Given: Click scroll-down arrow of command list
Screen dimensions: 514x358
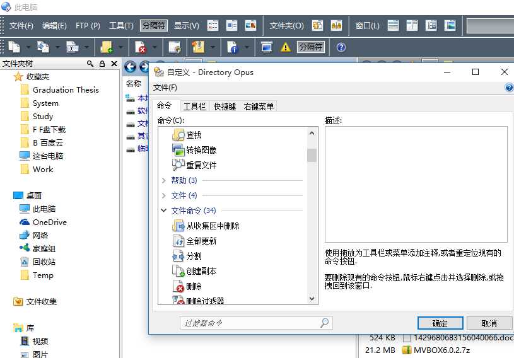Looking at the screenshot, I should coord(312,298).
